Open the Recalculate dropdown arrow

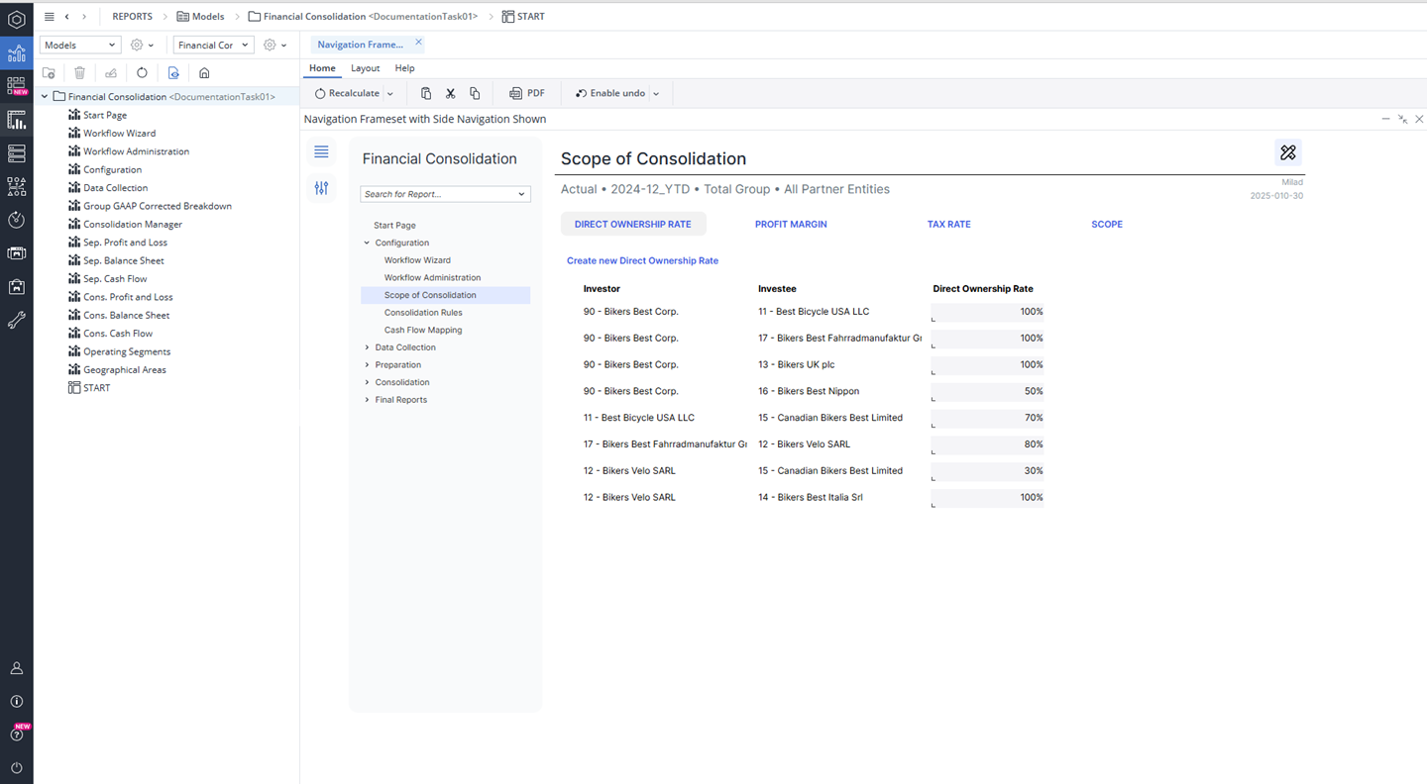click(390, 94)
